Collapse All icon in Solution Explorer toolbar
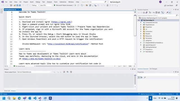This screenshot has height=101, width=180. click(x=156, y=12)
